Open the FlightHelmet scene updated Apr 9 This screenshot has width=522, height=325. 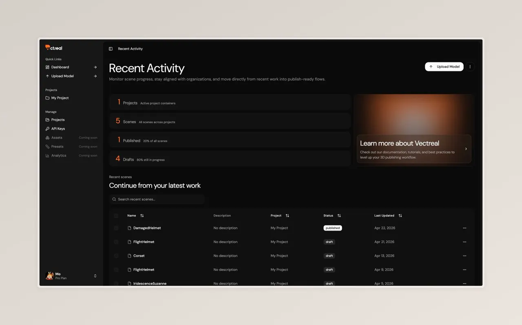144,270
